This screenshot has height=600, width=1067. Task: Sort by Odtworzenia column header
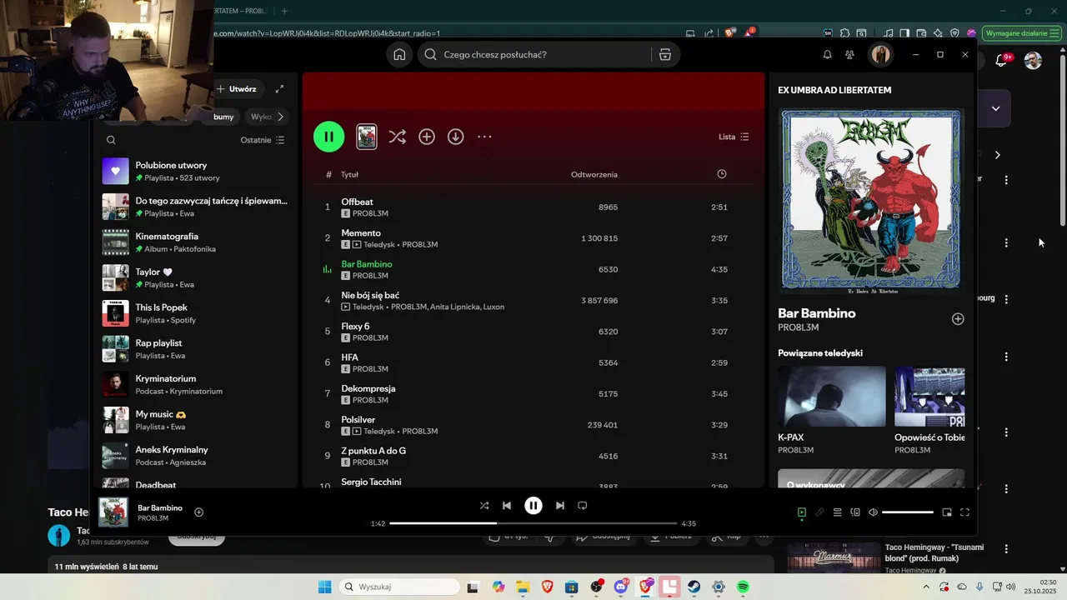[594, 174]
